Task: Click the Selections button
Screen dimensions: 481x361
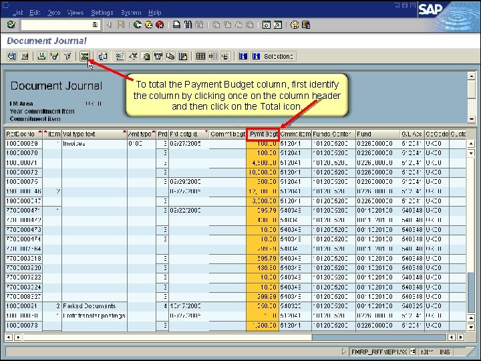Action: pos(274,56)
